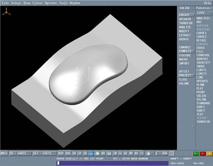
Task: Open the LPFK palettes dropdown
Action: click(x=204, y=13)
